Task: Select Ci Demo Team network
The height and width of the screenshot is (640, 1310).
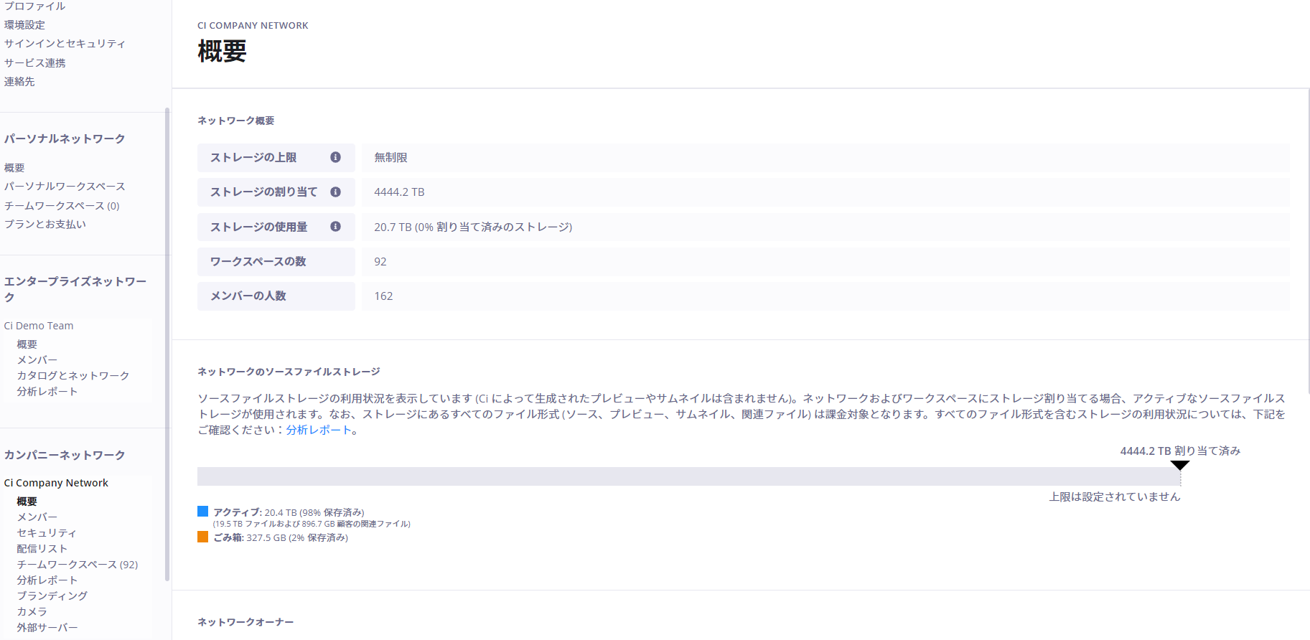Action: point(39,326)
